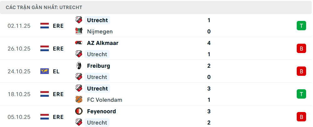Open the FC Volendam team link
The image size is (313, 127).
[x=105, y=100]
